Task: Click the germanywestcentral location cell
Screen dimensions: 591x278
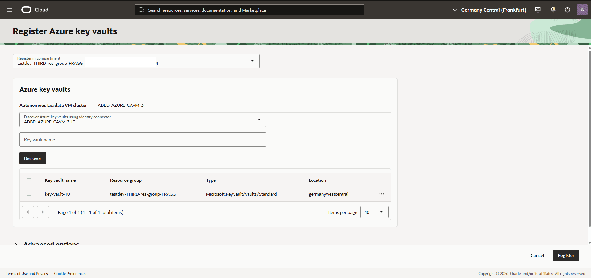Action: coord(328,194)
